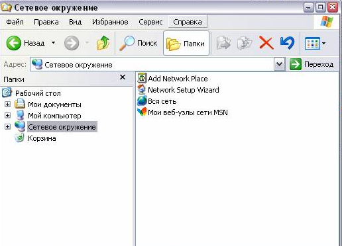Expand the Мои документы tree node
This screenshot has width=342, height=246.
(x=7, y=104)
